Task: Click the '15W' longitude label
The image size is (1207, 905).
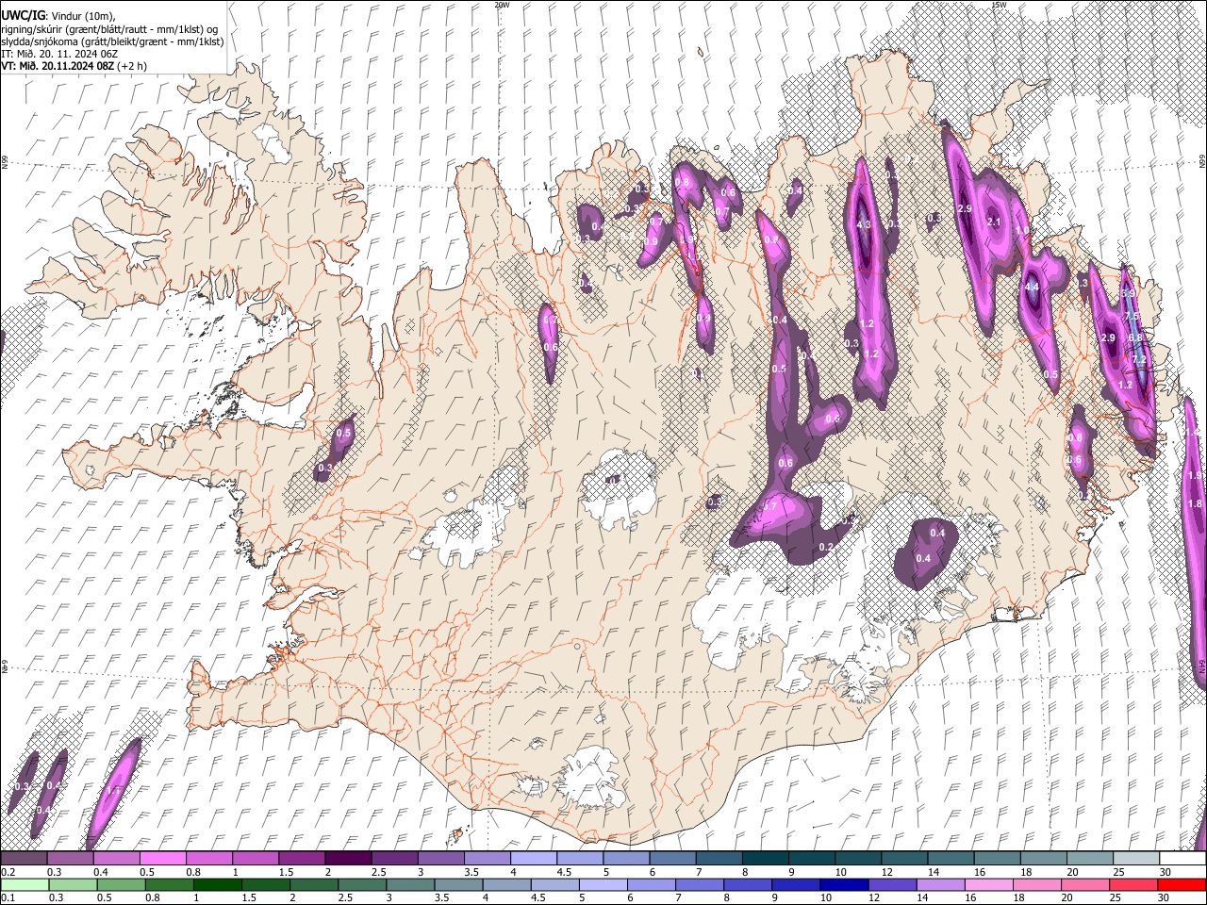Action: (x=999, y=5)
